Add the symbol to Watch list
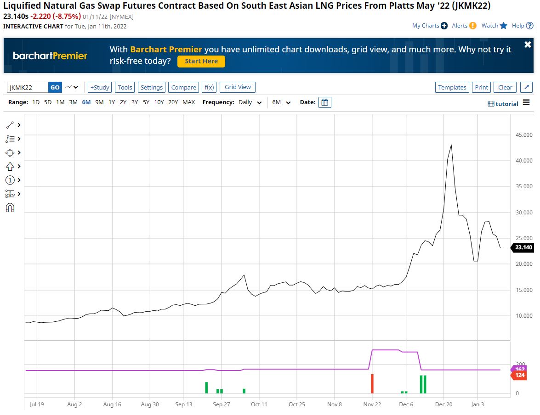This screenshot has height=415, width=540. click(x=494, y=26)
